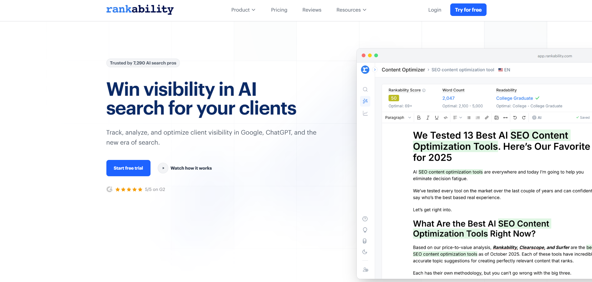Click the bulleted list icon

coord(469,118)
